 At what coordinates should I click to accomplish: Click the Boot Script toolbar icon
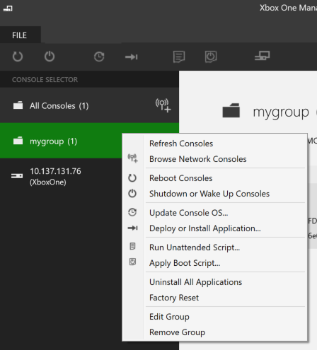point(211,57)
